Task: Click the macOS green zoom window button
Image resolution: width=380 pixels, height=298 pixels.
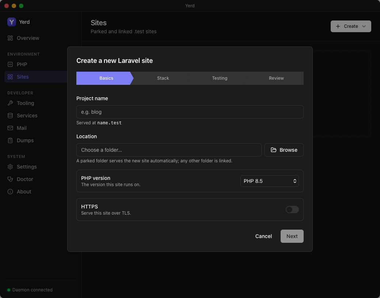Action: pos(21,6)
